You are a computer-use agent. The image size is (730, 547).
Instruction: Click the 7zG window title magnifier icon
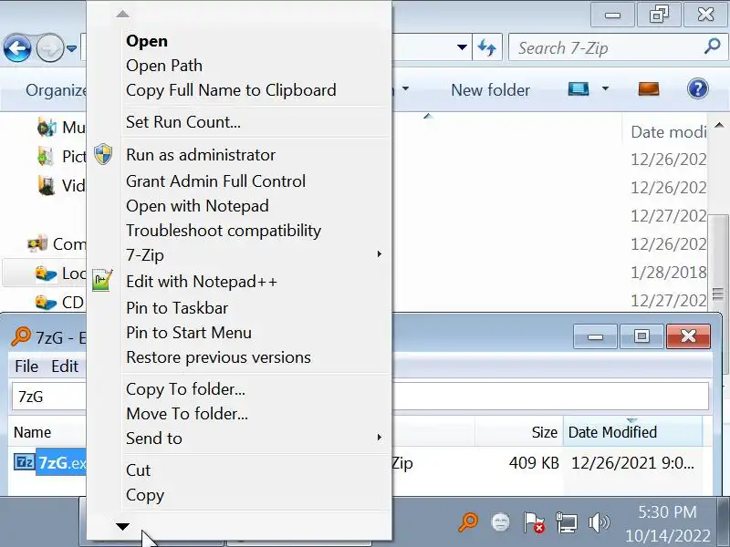[x=21, y=336]
